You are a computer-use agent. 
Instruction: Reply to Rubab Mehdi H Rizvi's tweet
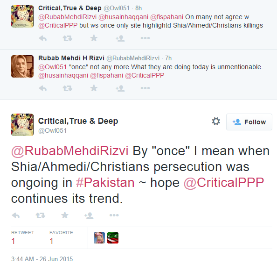tap(43, 88)
